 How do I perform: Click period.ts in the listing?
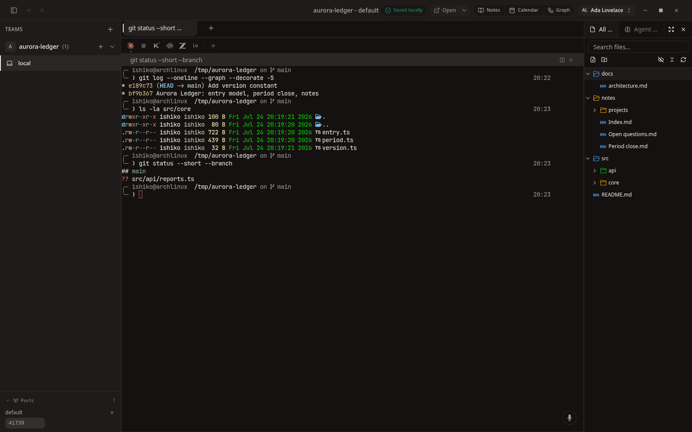[338, 140]
